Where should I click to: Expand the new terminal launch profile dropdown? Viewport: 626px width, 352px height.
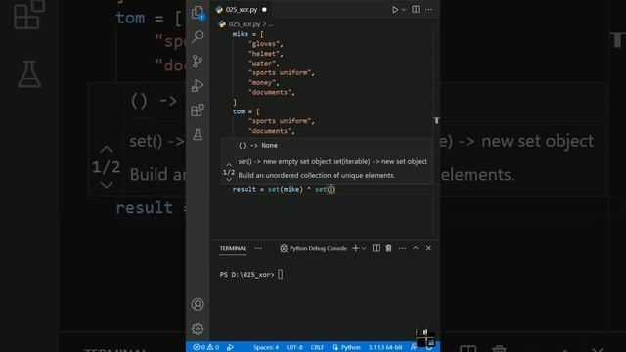click(364, 249)
